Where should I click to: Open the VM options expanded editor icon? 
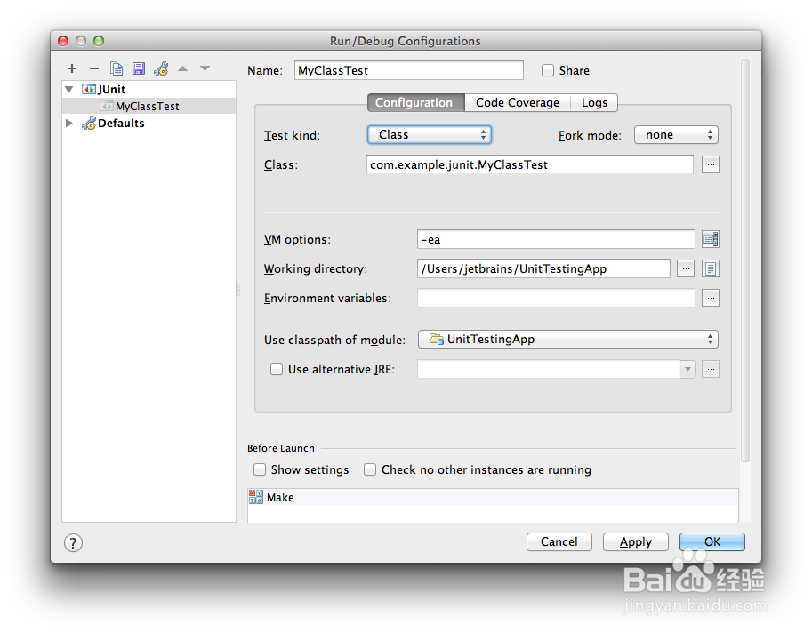(710, 238)
